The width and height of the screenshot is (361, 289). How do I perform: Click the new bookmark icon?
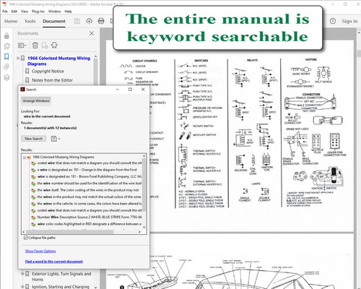pyautogui.click(x=45, y=46)
